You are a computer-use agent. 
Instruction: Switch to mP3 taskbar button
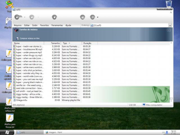coord(30,132)
